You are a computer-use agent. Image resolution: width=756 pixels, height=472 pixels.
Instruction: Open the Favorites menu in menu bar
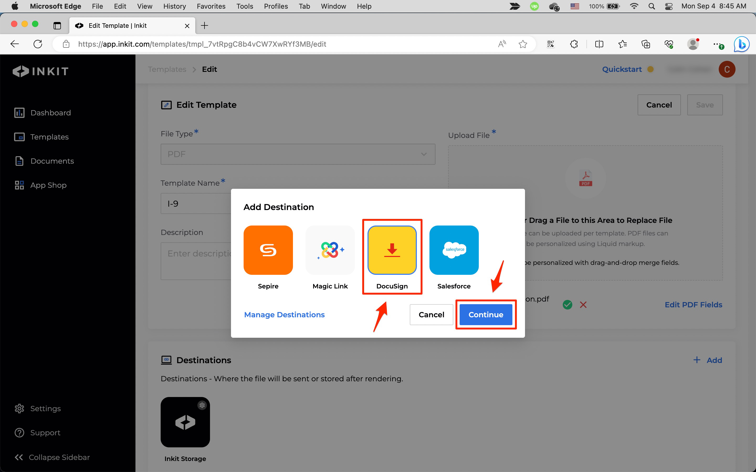[211, 6]
